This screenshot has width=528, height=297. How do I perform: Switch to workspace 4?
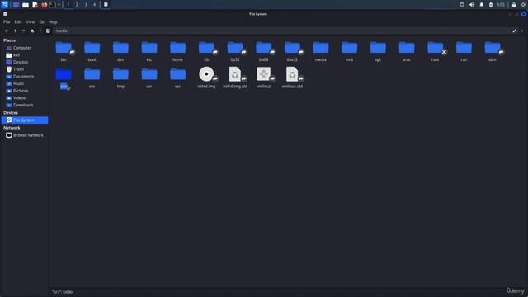[94, 5]
